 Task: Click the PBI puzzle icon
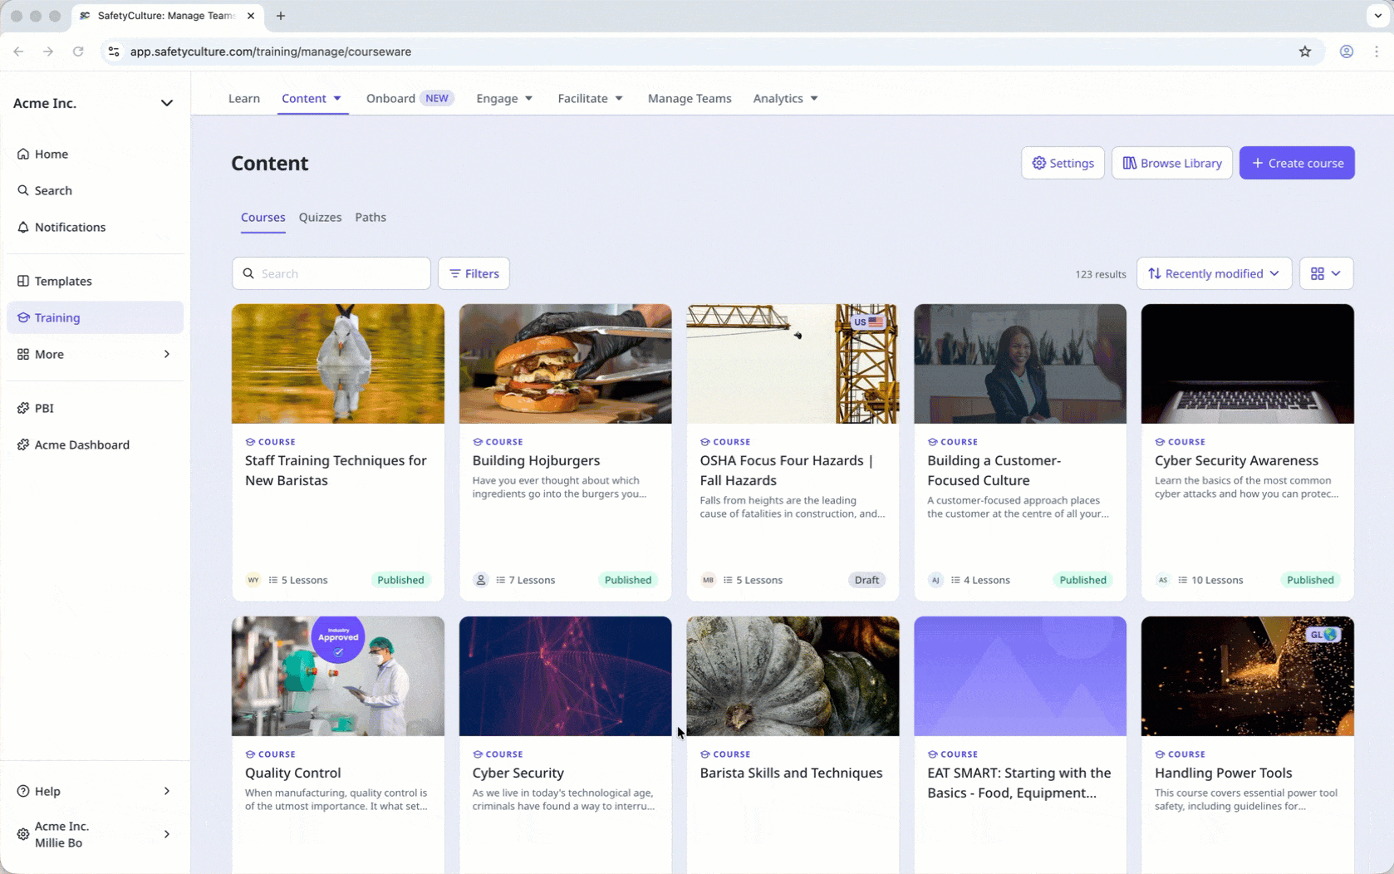23,408
